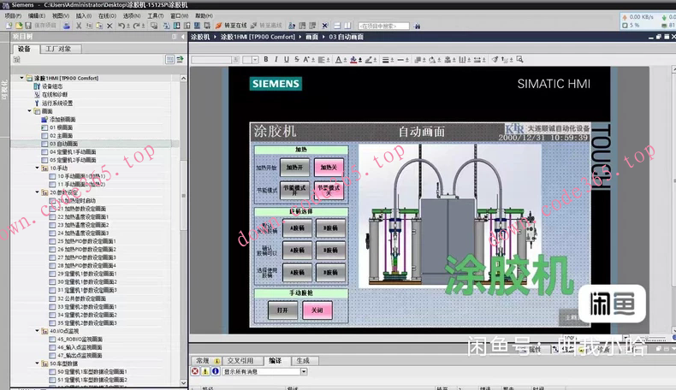The width and height of the screenshot is (676, 390).
Task: Open the 在线(O) menu
Action: click(x=107, y=15)
